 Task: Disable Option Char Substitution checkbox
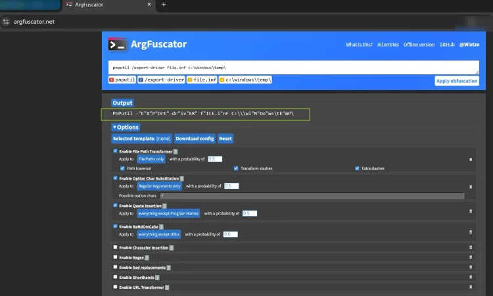[115, 178]
